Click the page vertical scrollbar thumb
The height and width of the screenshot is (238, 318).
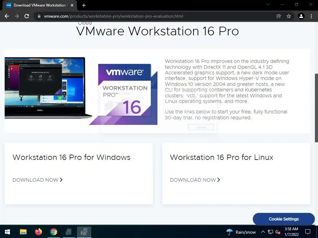pyautogui.click(x=316, y=108)
